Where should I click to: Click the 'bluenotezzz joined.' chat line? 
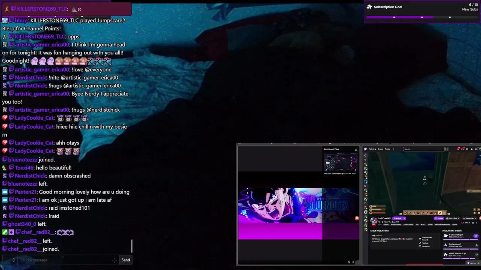click(x=29, y=159)
